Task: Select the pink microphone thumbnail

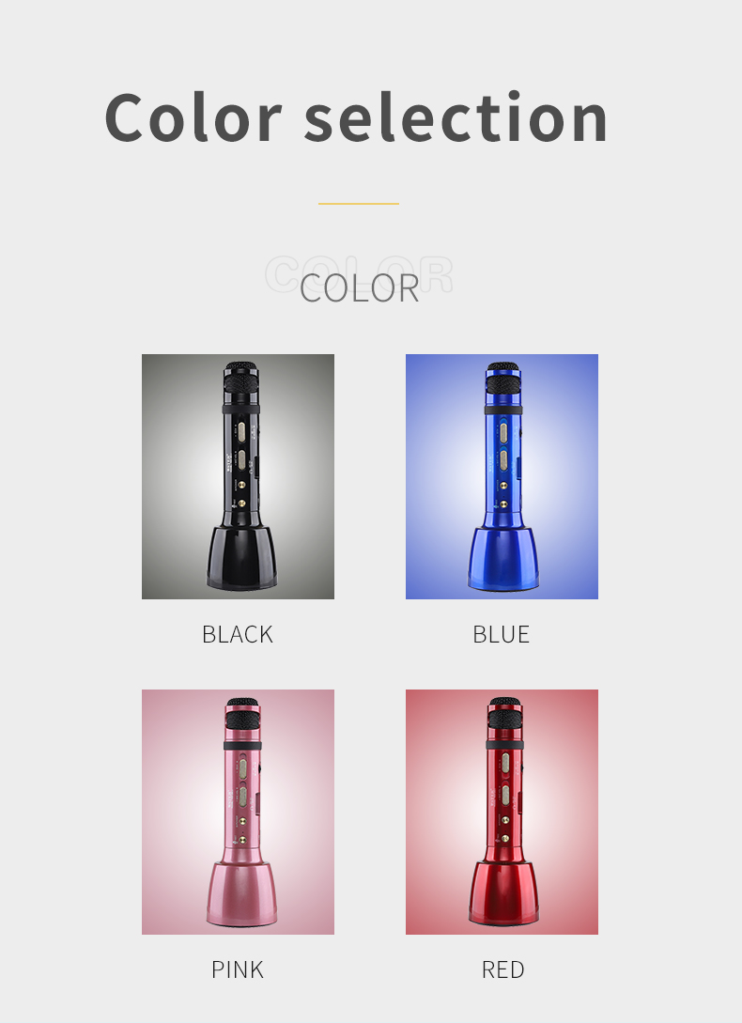Action: tap(238, 812)
